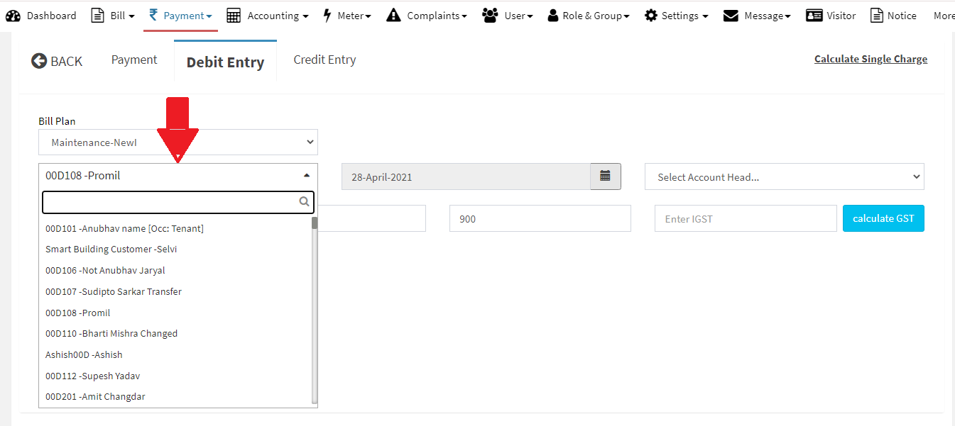
Task: Click the calendar icon beside the date
Action: 605,176
